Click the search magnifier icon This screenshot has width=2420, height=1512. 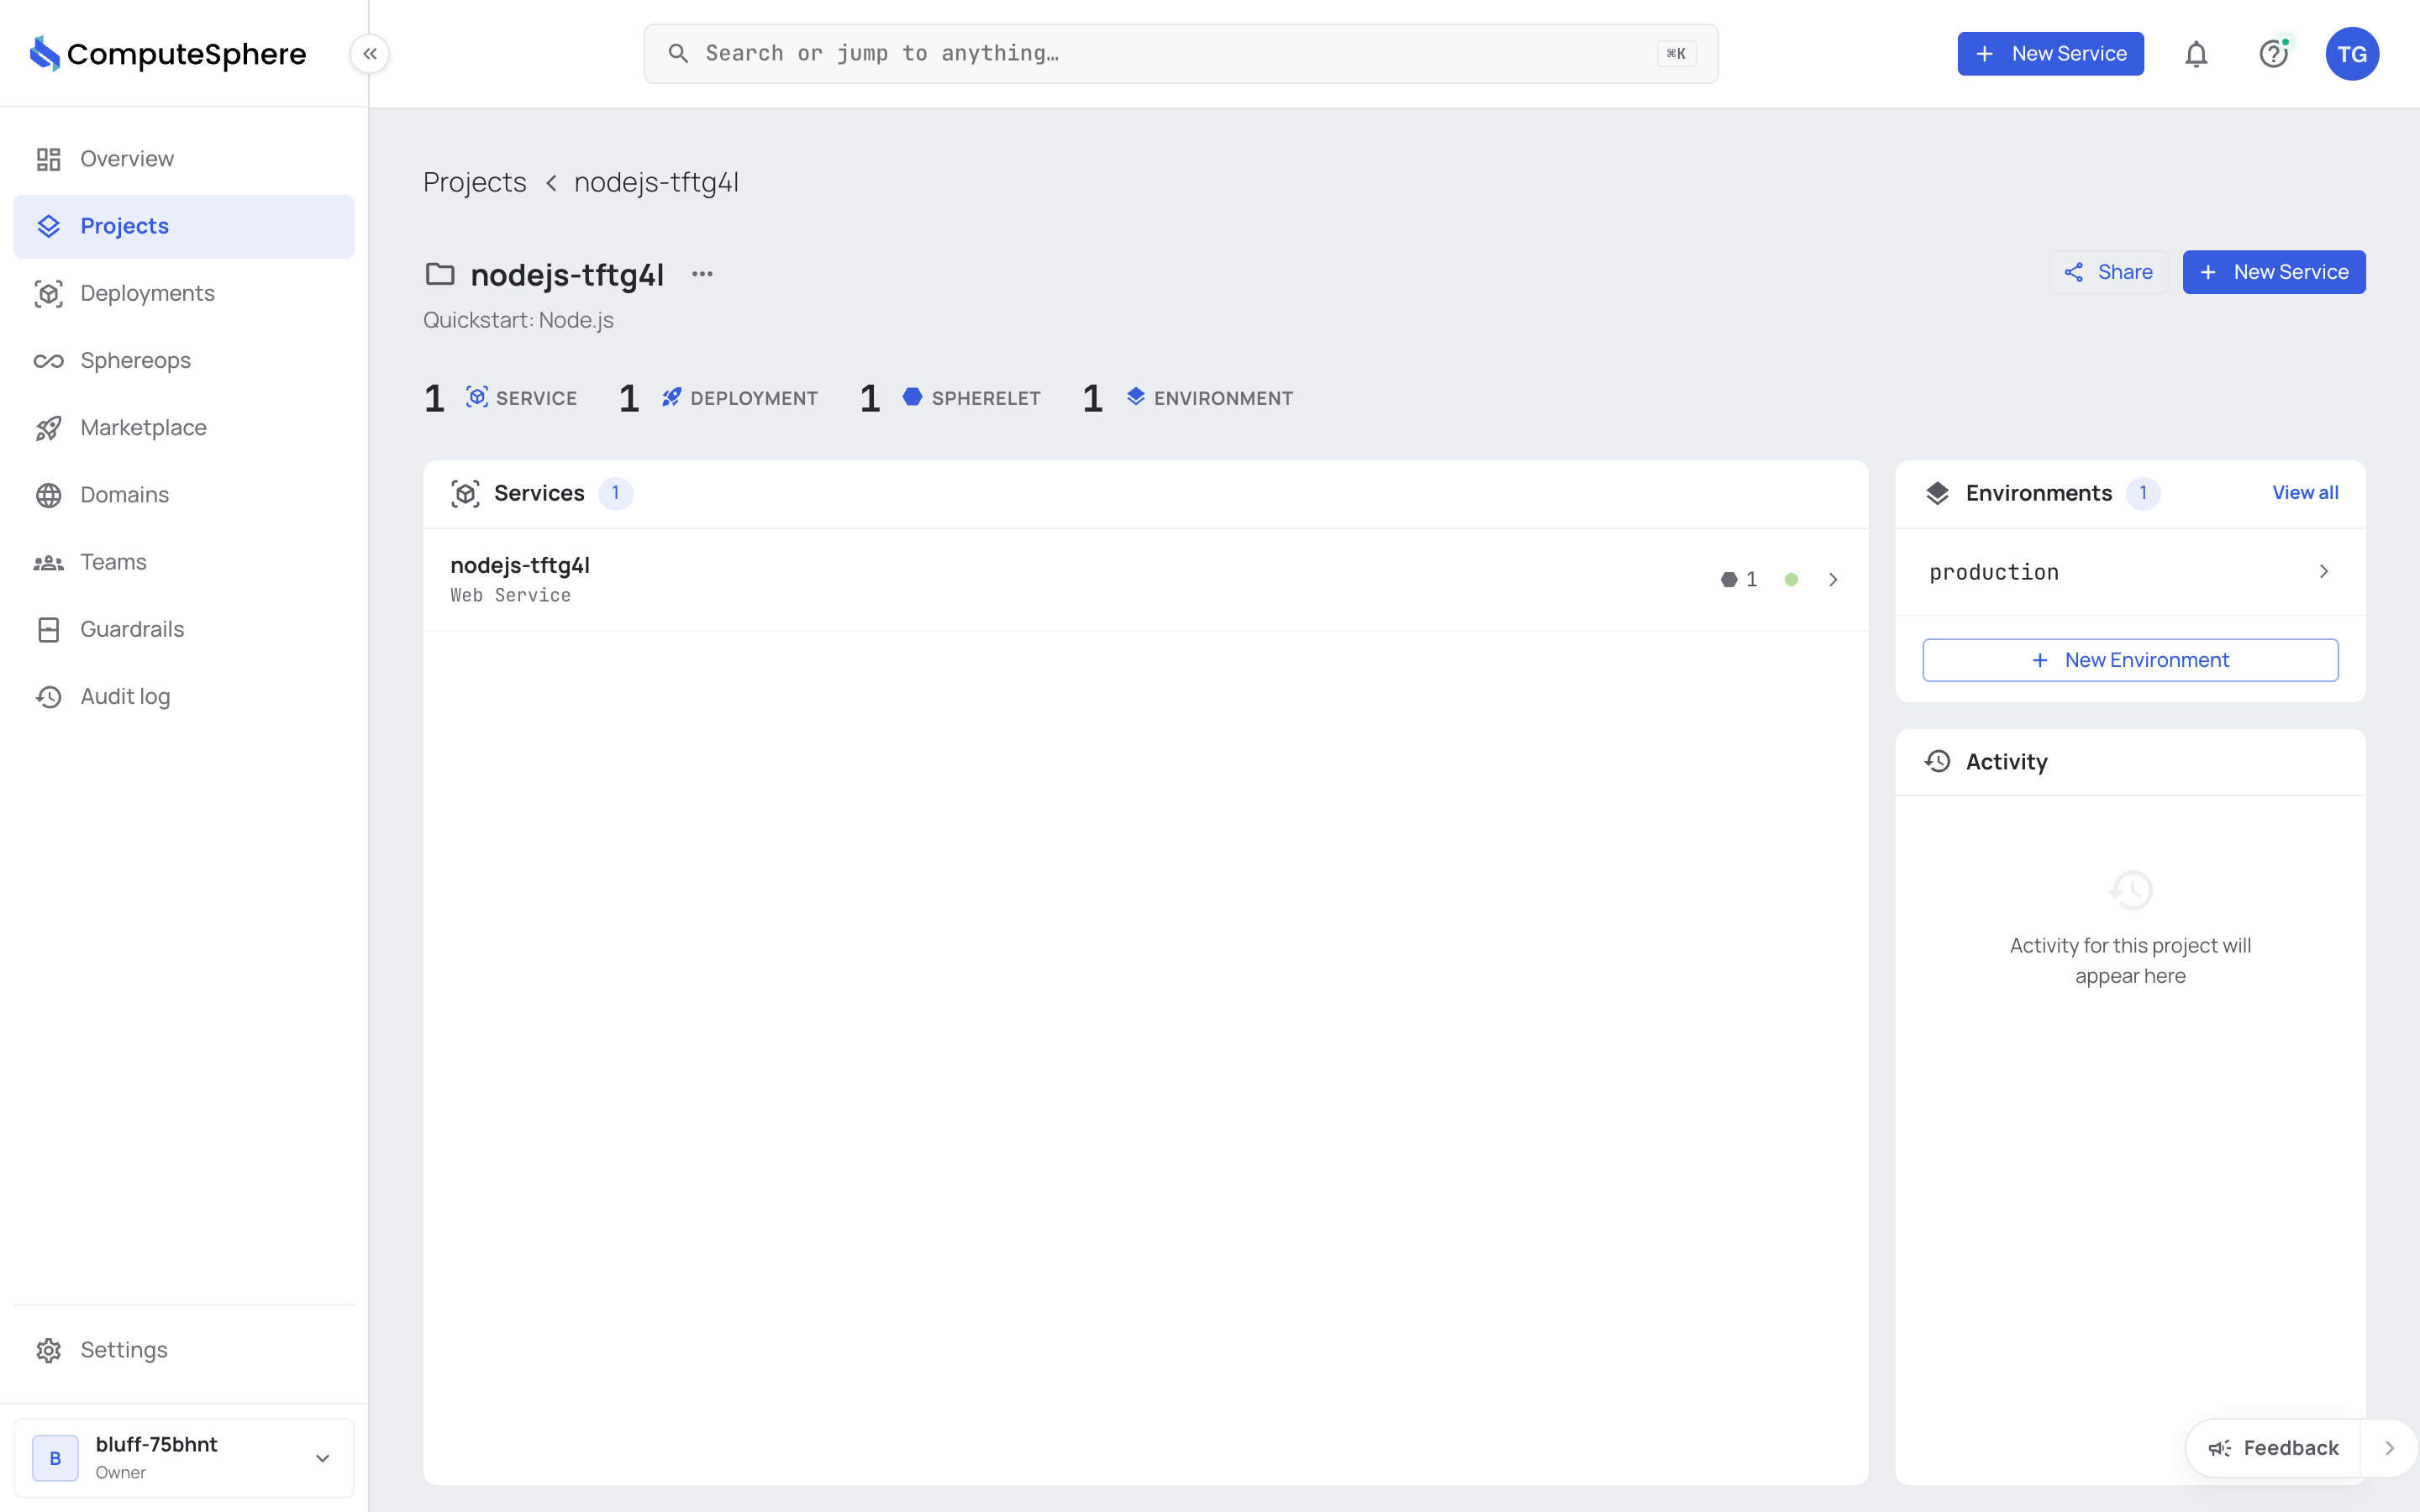(x=678, y=54)
